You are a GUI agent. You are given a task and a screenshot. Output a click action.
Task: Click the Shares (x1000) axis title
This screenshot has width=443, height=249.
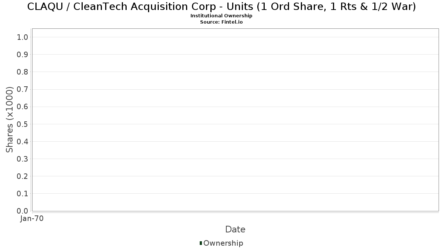[10, 120]
